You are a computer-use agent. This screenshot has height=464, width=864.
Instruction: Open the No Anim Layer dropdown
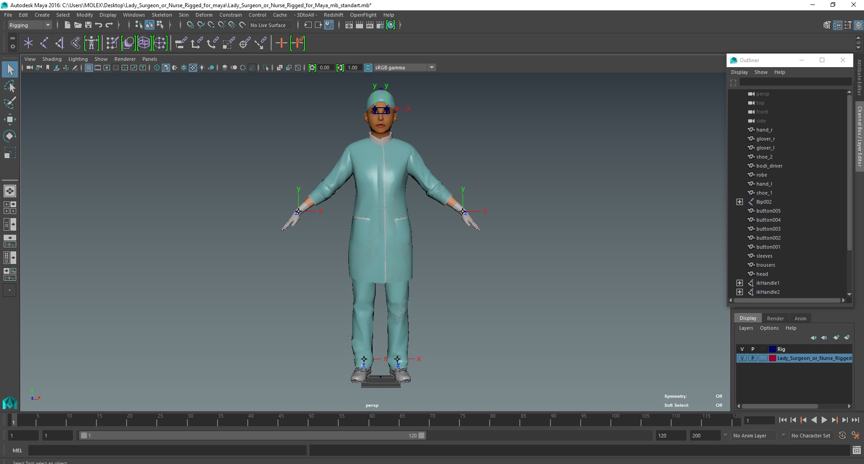coord(755,436)
